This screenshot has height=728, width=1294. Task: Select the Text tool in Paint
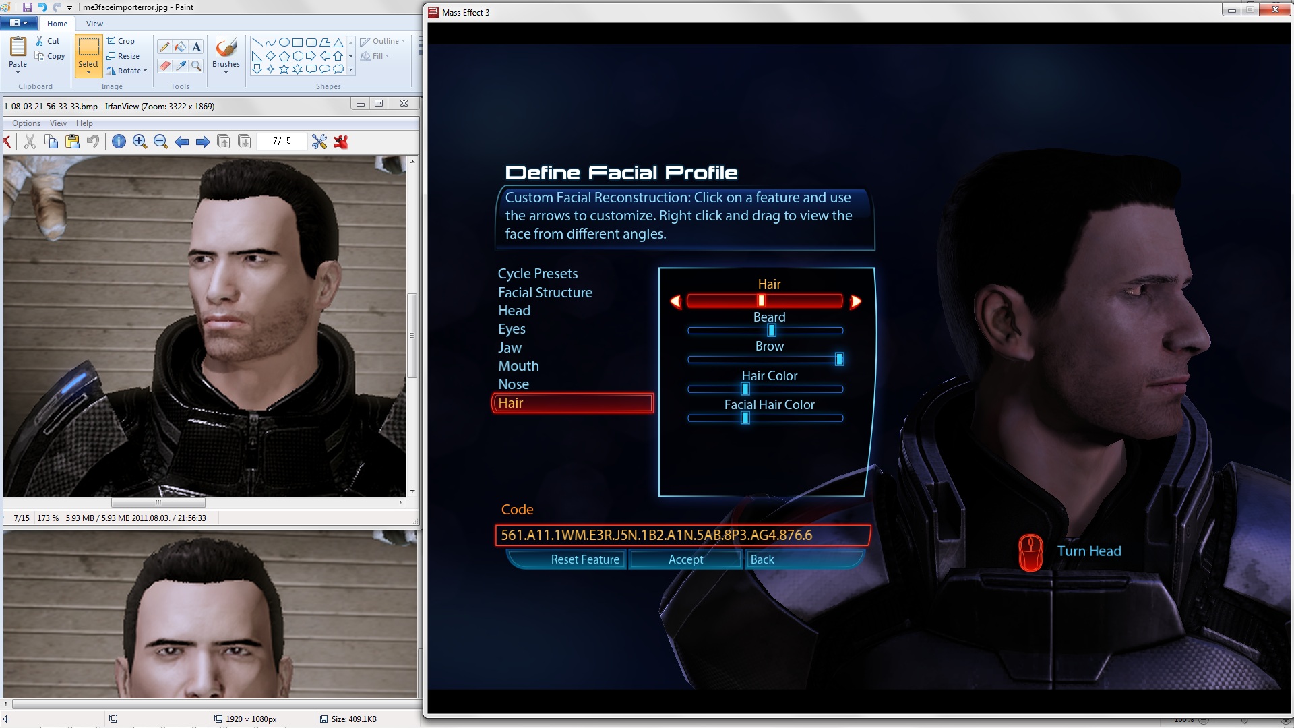click(196, 47)
